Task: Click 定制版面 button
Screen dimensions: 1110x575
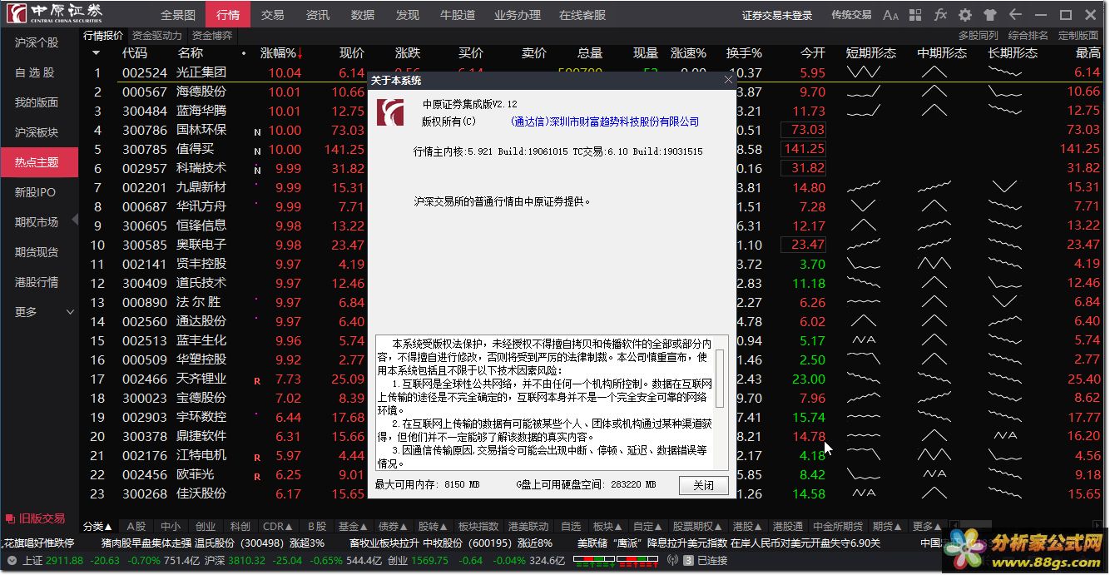Action: 1078,36
